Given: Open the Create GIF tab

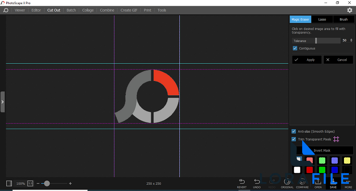Looking at the screenshot, I should tap(129, 10).
